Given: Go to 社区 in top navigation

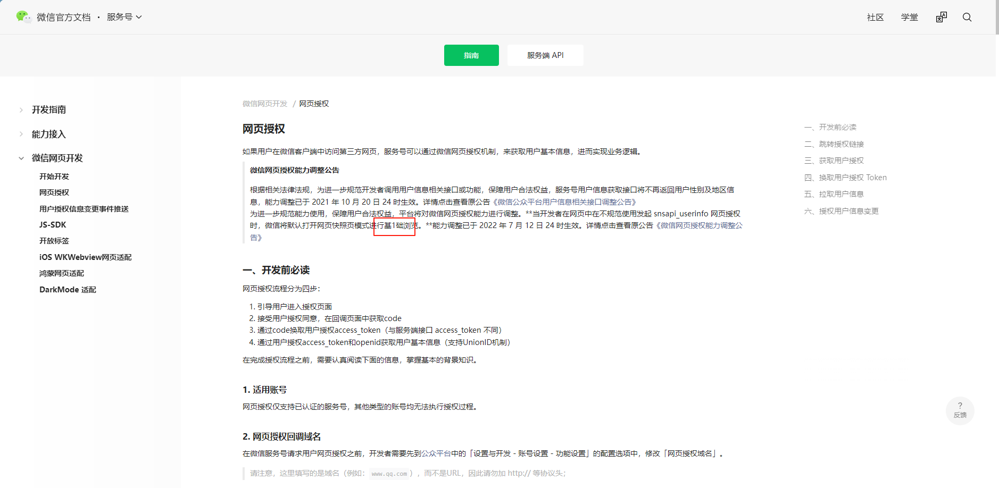Looking at the screenshot, I should click(x=875, y=17).
